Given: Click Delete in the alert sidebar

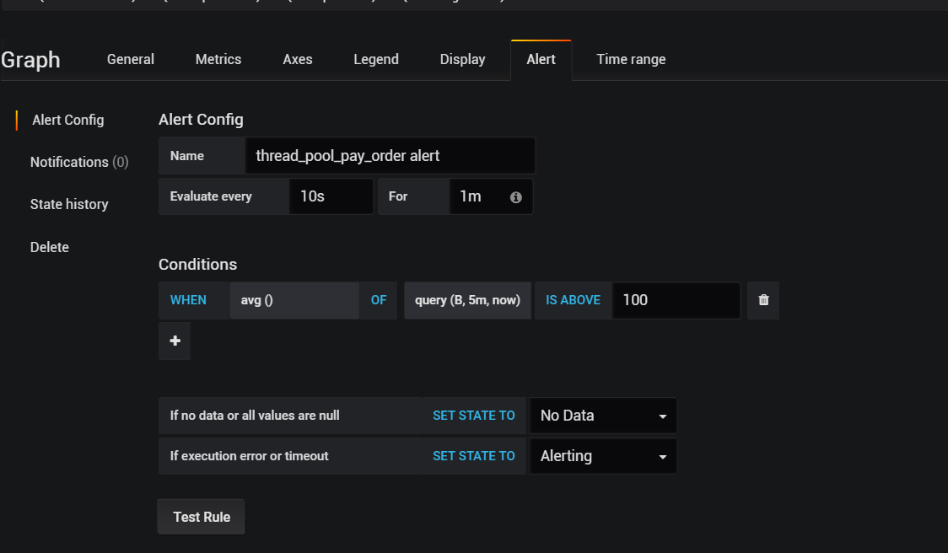Looking at the screenshot, I should click(50, 247).
